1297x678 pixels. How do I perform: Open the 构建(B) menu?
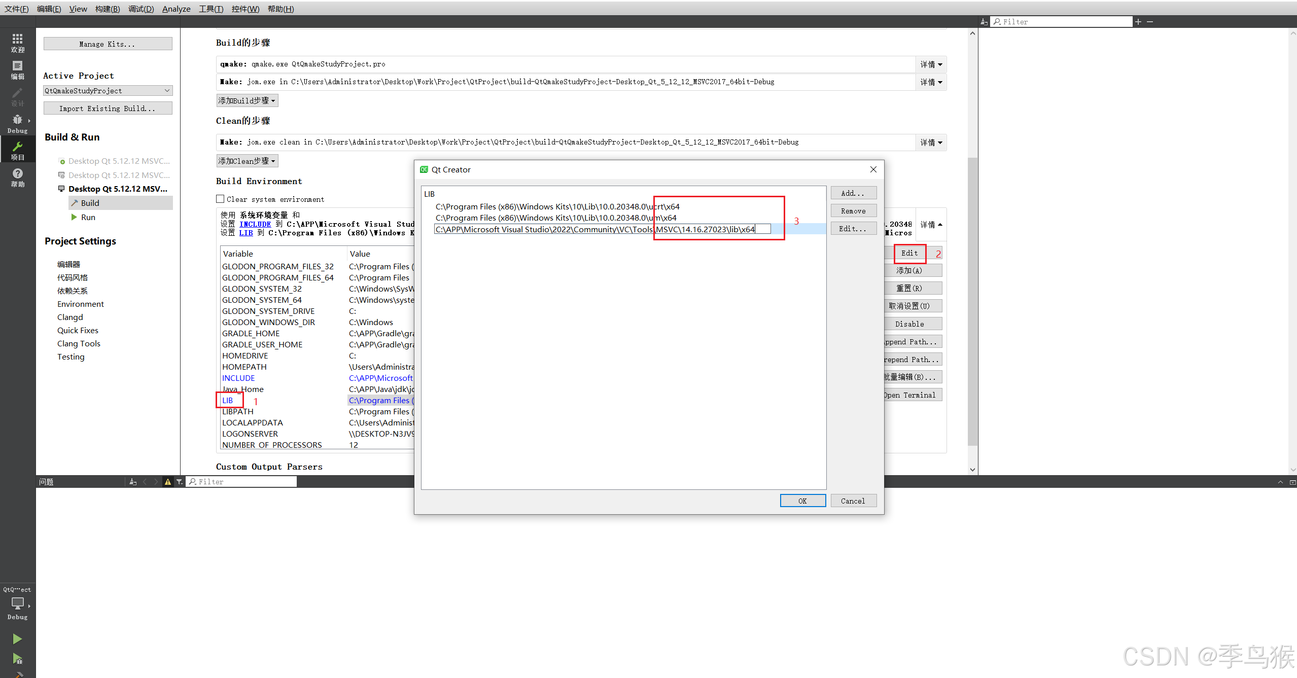(108, 9)
